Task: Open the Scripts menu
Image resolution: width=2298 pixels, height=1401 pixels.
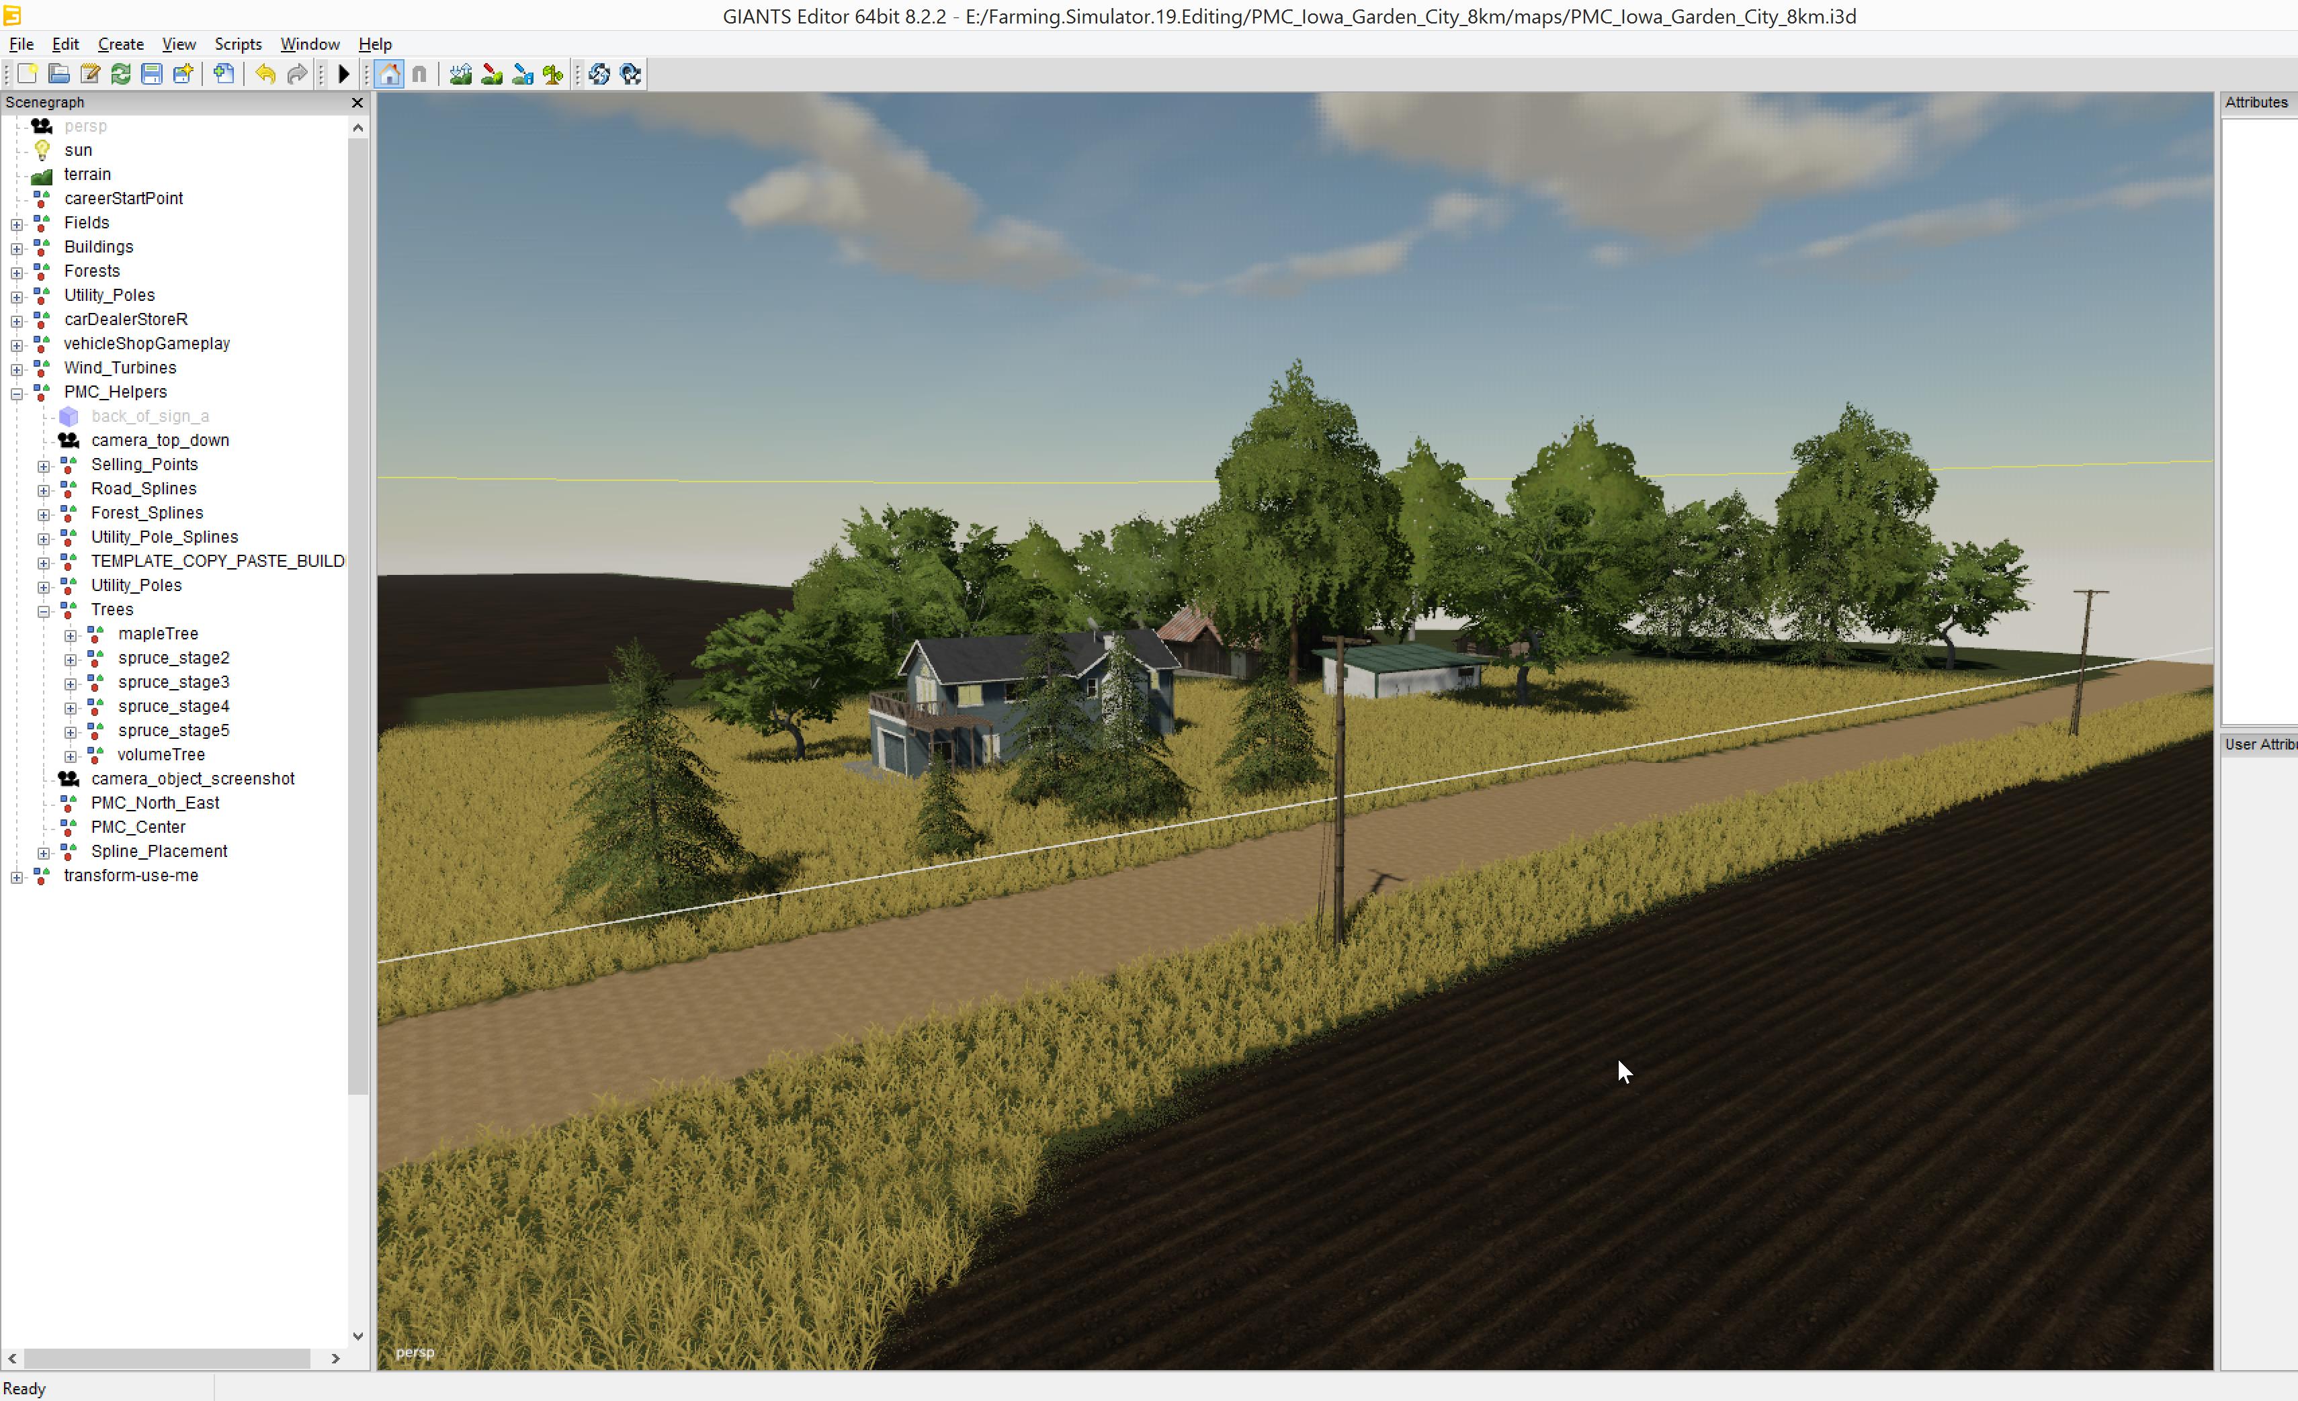Action: click(238, 44)
